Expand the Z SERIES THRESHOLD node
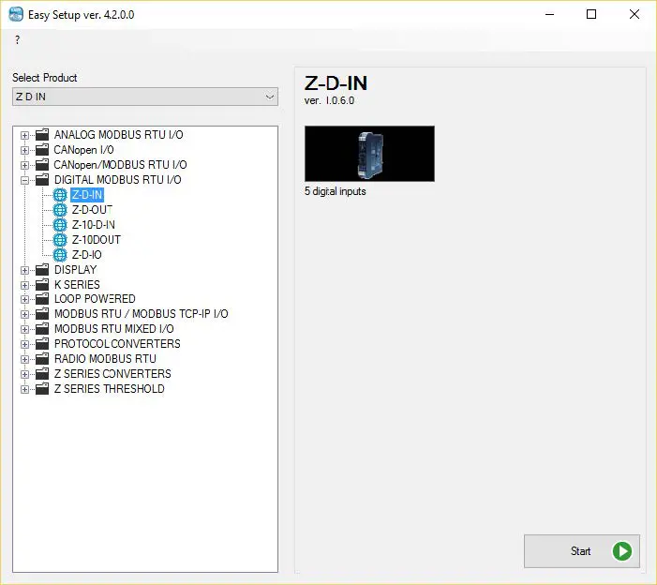This screenshot has height=585, width=657. pos(24,390)
